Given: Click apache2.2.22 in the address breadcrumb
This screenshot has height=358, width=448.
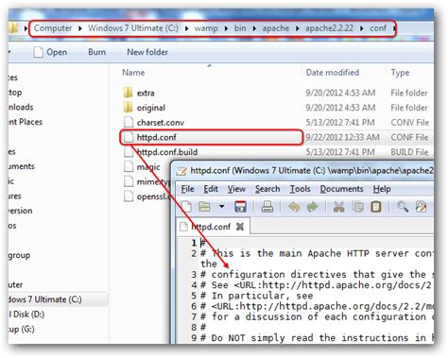Looking at the screenshot, I should (x=329, y=28).
